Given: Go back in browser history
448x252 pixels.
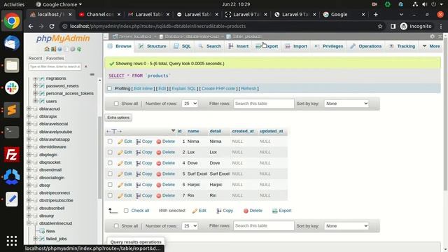Looking at the screenshot, I should click(31, 27).
